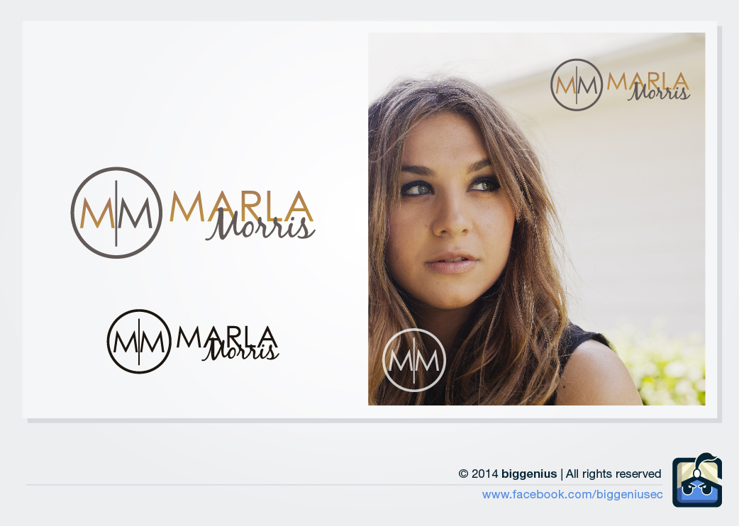Click the bold biggenius name in copyright
Viewport: 739px width, 526px height.
529,474
